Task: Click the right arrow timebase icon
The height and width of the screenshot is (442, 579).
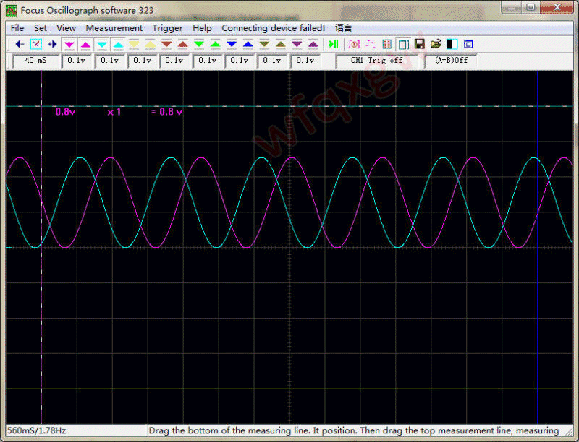Action: (52, 44)
